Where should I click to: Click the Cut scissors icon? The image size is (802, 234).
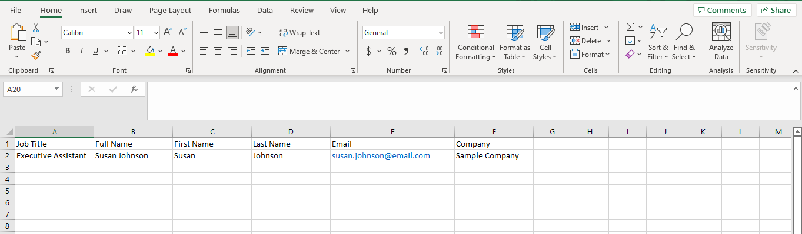tap(36, 28)
